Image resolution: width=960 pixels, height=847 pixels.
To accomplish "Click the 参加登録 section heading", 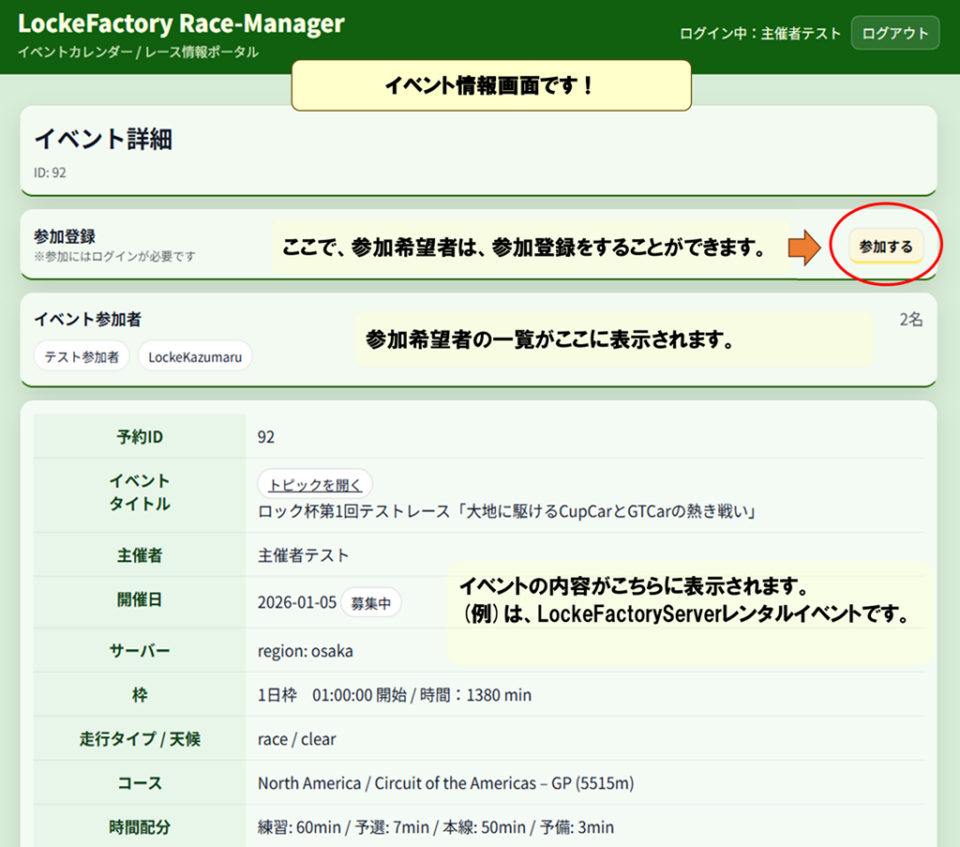I will [65, 237].
